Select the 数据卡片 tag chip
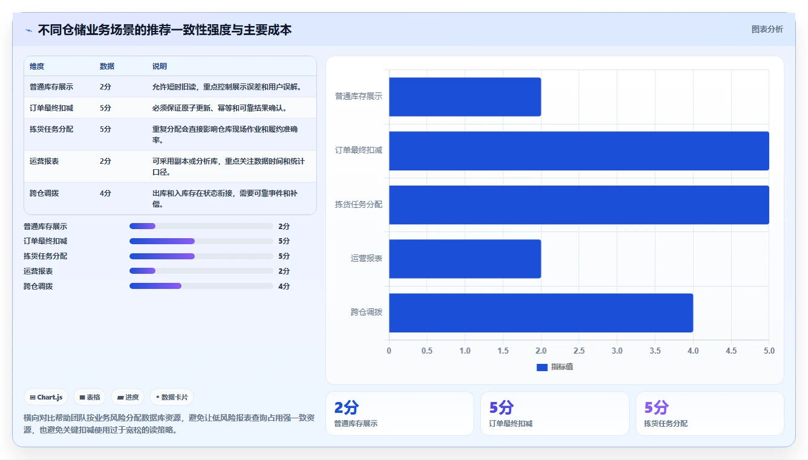The image size is (808, 460). 172,397
